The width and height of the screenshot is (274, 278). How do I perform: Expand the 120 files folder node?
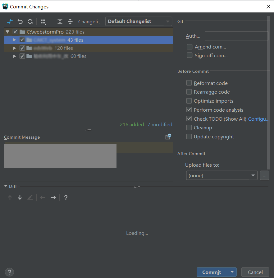[14, 48]
